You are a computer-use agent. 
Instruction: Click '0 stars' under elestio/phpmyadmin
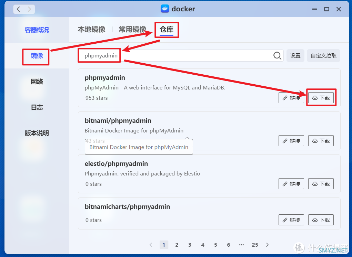click(94, 184)
